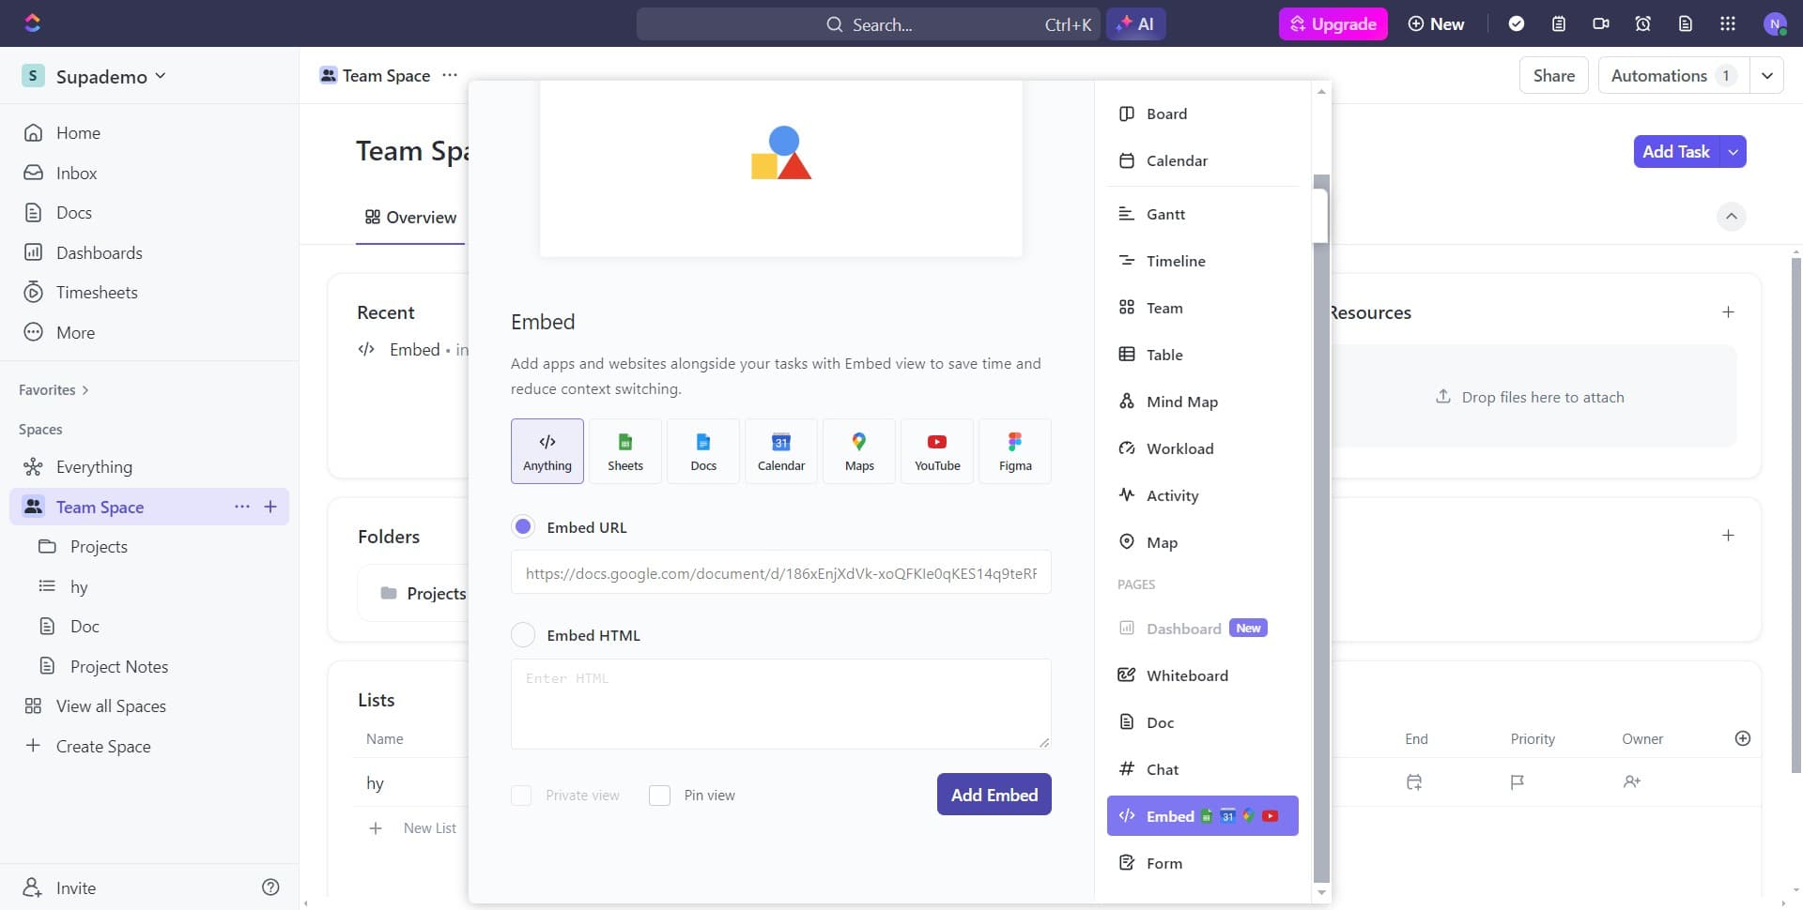Select the YouTube embed option
1803x910 pixels.
point(937,451)
